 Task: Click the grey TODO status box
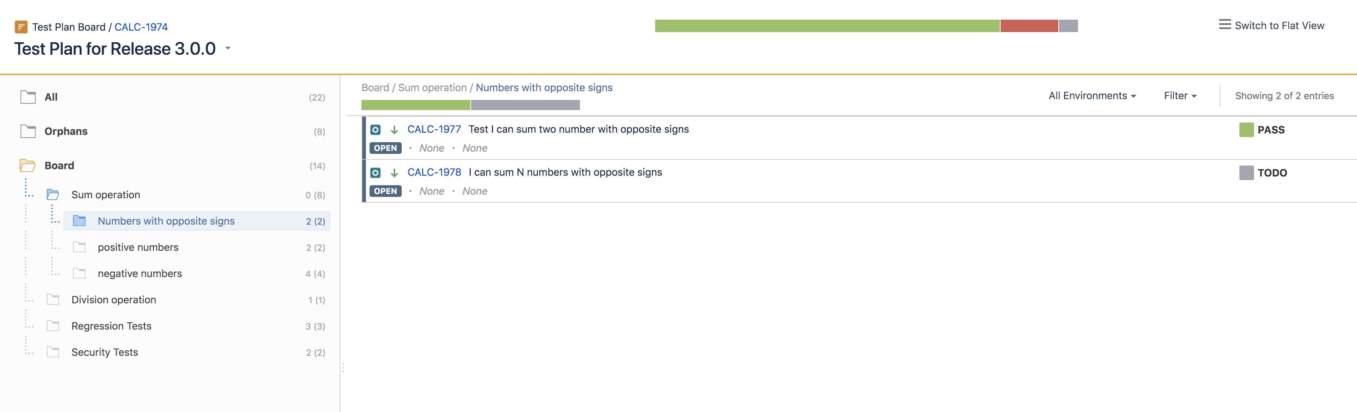coord(1246,172)
